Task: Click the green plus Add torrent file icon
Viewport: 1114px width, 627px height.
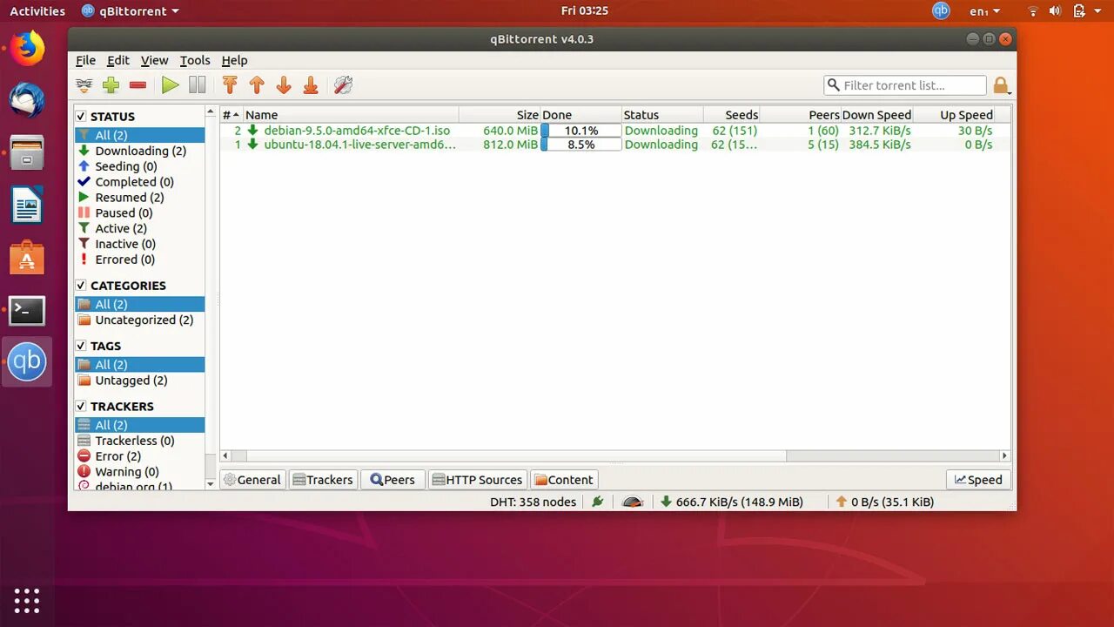Action: 111,85
